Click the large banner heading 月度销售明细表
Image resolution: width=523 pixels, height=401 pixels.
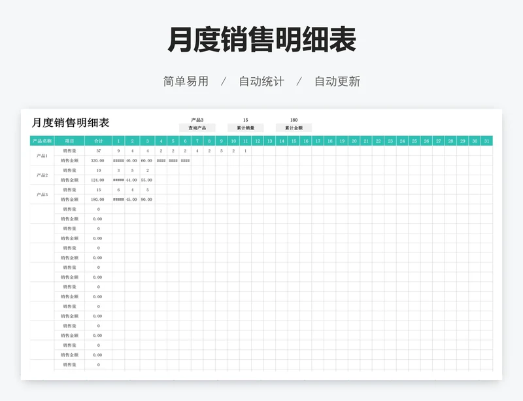262,40
